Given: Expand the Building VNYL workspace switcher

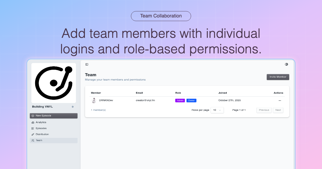Looking at the screenshot, I should tap(72, 106).
